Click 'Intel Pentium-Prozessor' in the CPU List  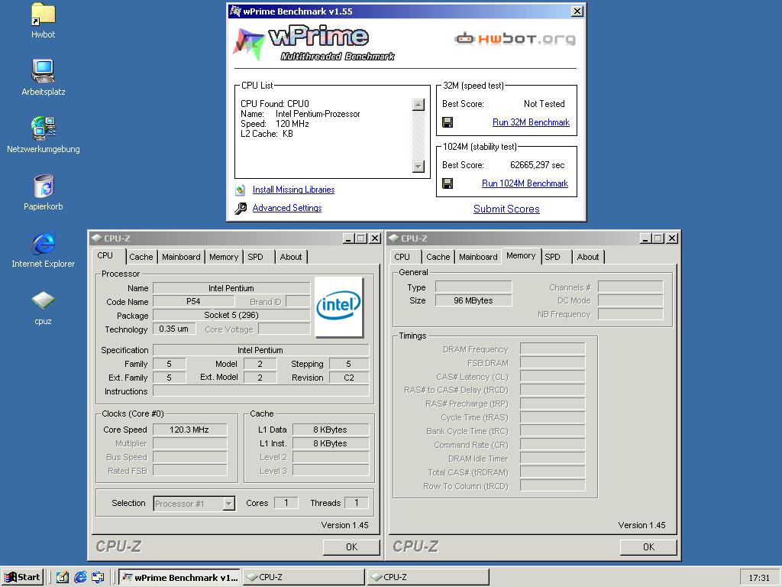pyautogui.click(x=318, y=114)
